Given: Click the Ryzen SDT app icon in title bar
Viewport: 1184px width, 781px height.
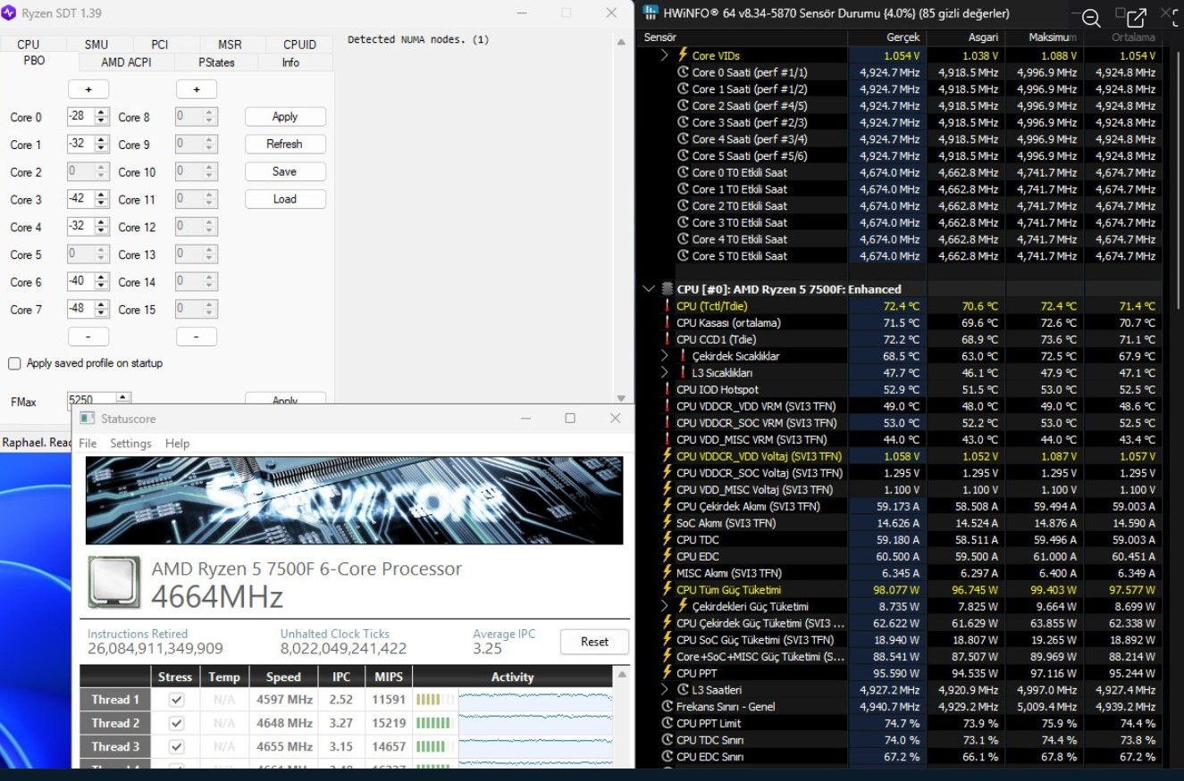Looking at the screenshot, I should coord(9,13).
